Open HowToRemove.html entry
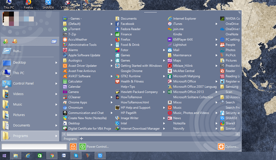The image size is (276, 160). [x=135, y=102]
